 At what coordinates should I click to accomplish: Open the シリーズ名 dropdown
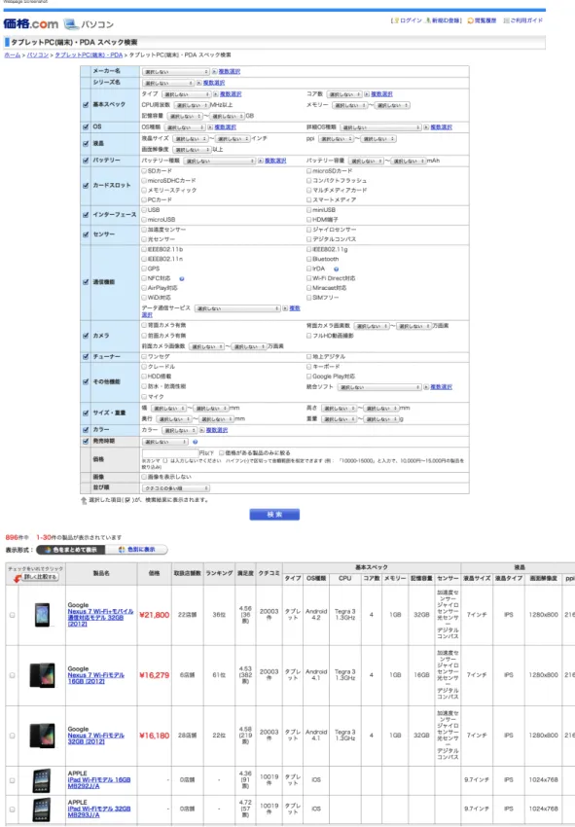(168, 83)
